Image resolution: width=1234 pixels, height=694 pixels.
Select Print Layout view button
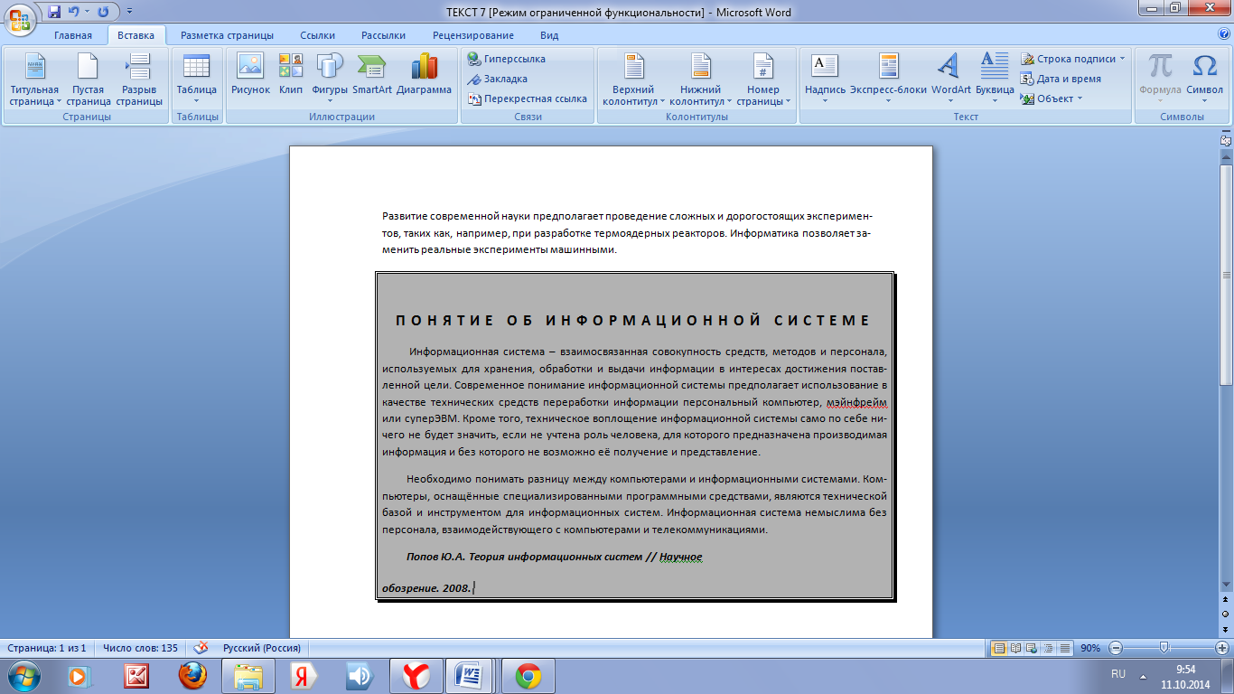coord(999,648)
